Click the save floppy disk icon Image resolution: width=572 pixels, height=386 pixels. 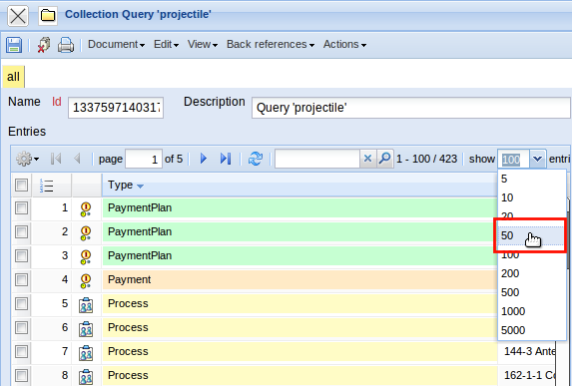[14, 45]
